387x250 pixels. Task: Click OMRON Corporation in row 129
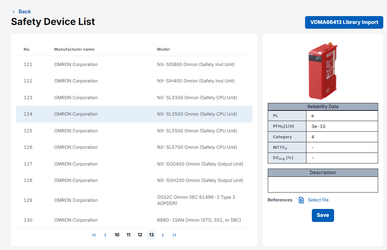pyautogui.click(x=76, y=200)
